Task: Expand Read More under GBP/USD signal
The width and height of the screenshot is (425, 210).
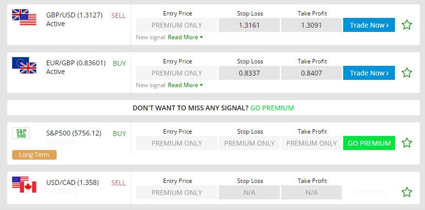Action: [x=185, y=37]
